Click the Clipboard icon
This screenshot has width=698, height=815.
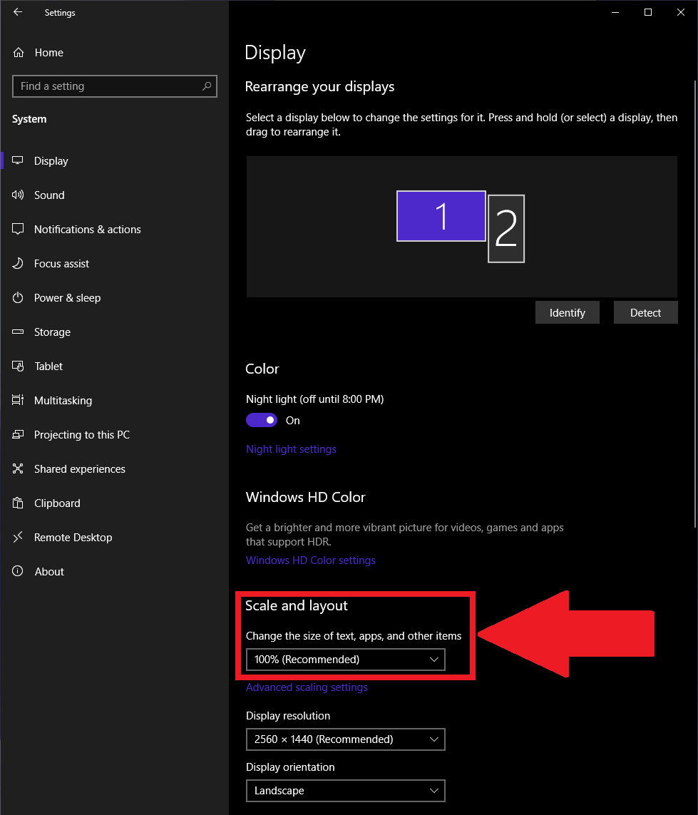(x=18, y=503)
